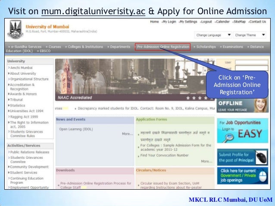The height and width of the screenshot is (206, 275).
Task: Click the magnifier icon in EASY banner
Action: 229,138
